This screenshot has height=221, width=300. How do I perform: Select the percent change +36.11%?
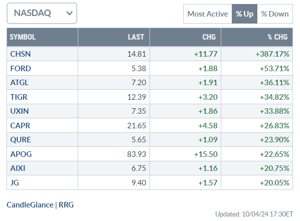click(274, 83)
